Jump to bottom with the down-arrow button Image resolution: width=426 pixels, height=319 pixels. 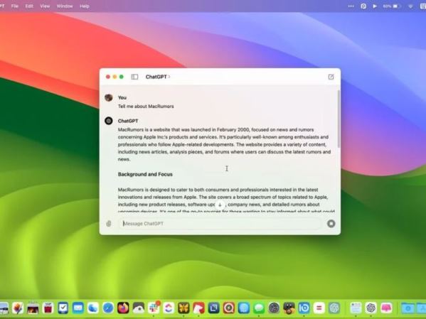(220, 205)
